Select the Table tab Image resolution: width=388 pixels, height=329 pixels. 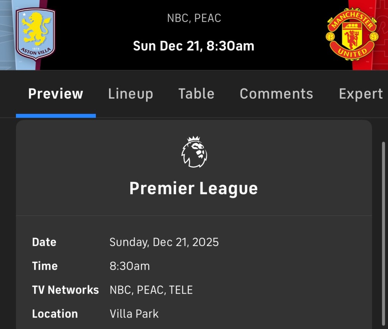point(196,94)
